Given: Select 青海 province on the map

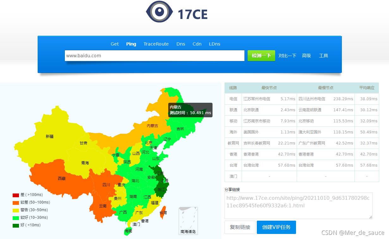Looking at the screenshot, I should tap(85, 163).
